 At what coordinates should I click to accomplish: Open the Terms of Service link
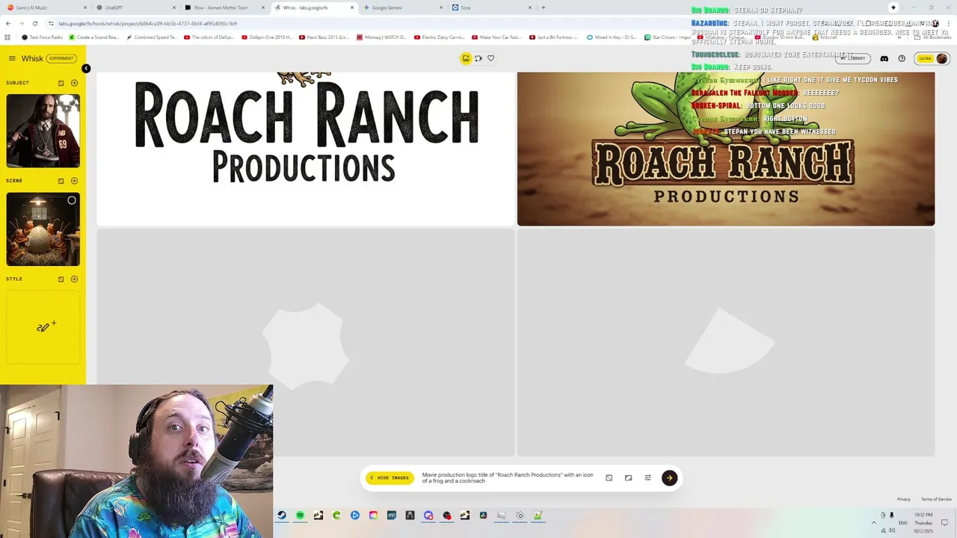pos(936,499)
